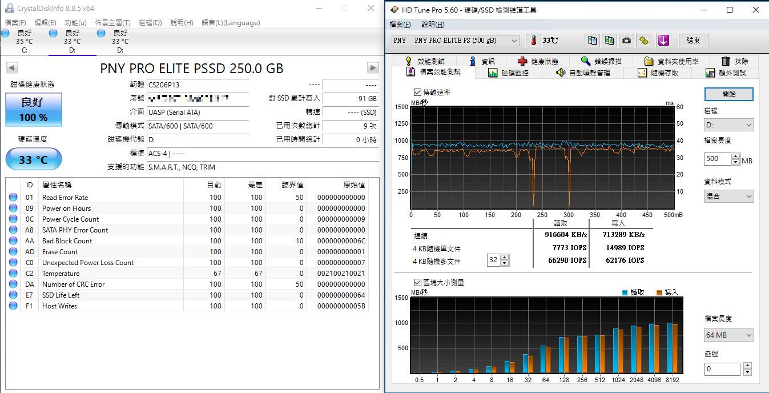Click the orange 寫入 legend swatch

(x=659, y=292)
